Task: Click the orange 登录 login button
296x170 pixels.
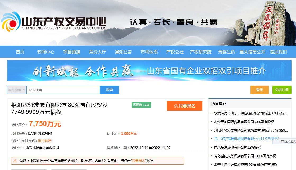Action: [x=259, y=90]
